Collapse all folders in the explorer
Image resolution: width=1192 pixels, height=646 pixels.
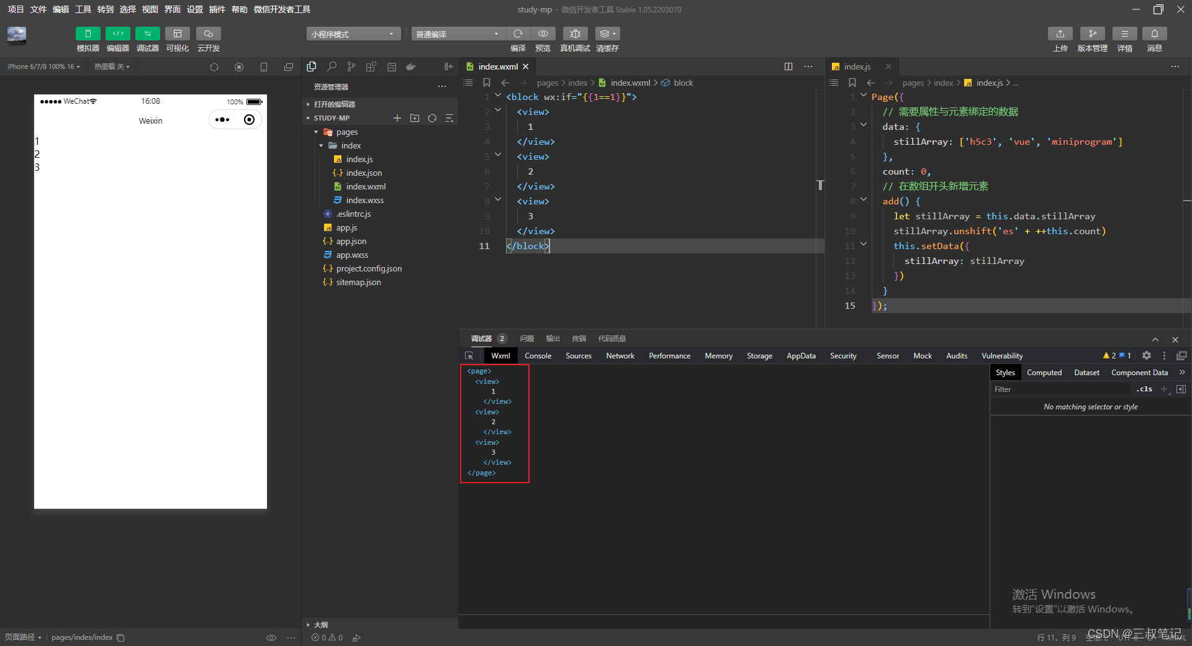pyautogui.click(x=449, y=118)
